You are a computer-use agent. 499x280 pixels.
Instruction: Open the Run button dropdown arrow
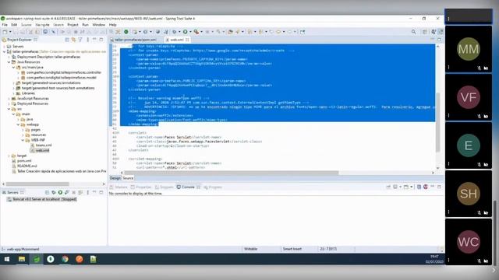[190, 32]
